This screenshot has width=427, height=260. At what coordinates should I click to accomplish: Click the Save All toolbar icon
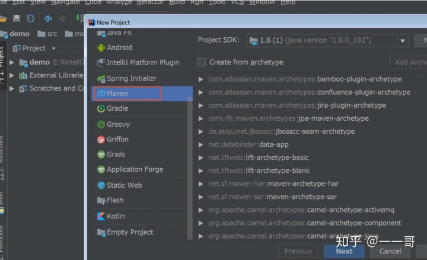click(x=17, y=18)
